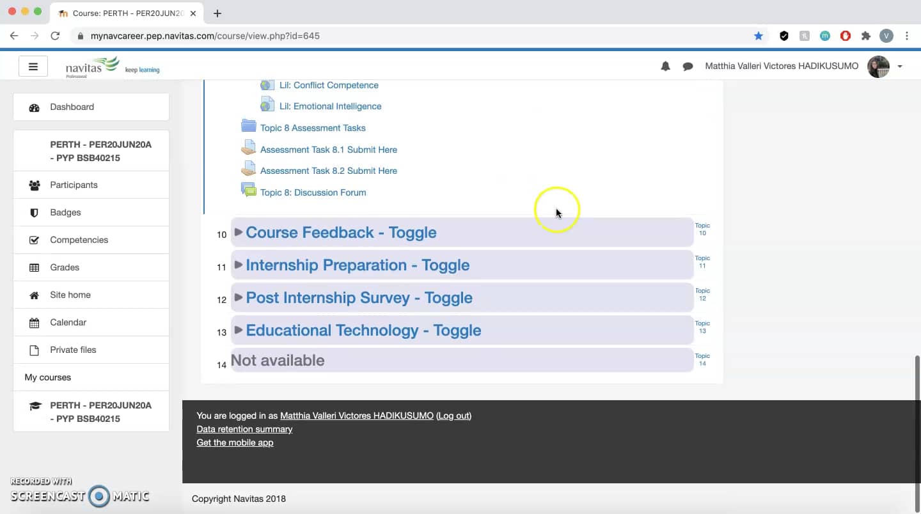This screenshot has height=514, width=921.
Task: Toggle the Educational Technology section
Action: tap(362, 331)
